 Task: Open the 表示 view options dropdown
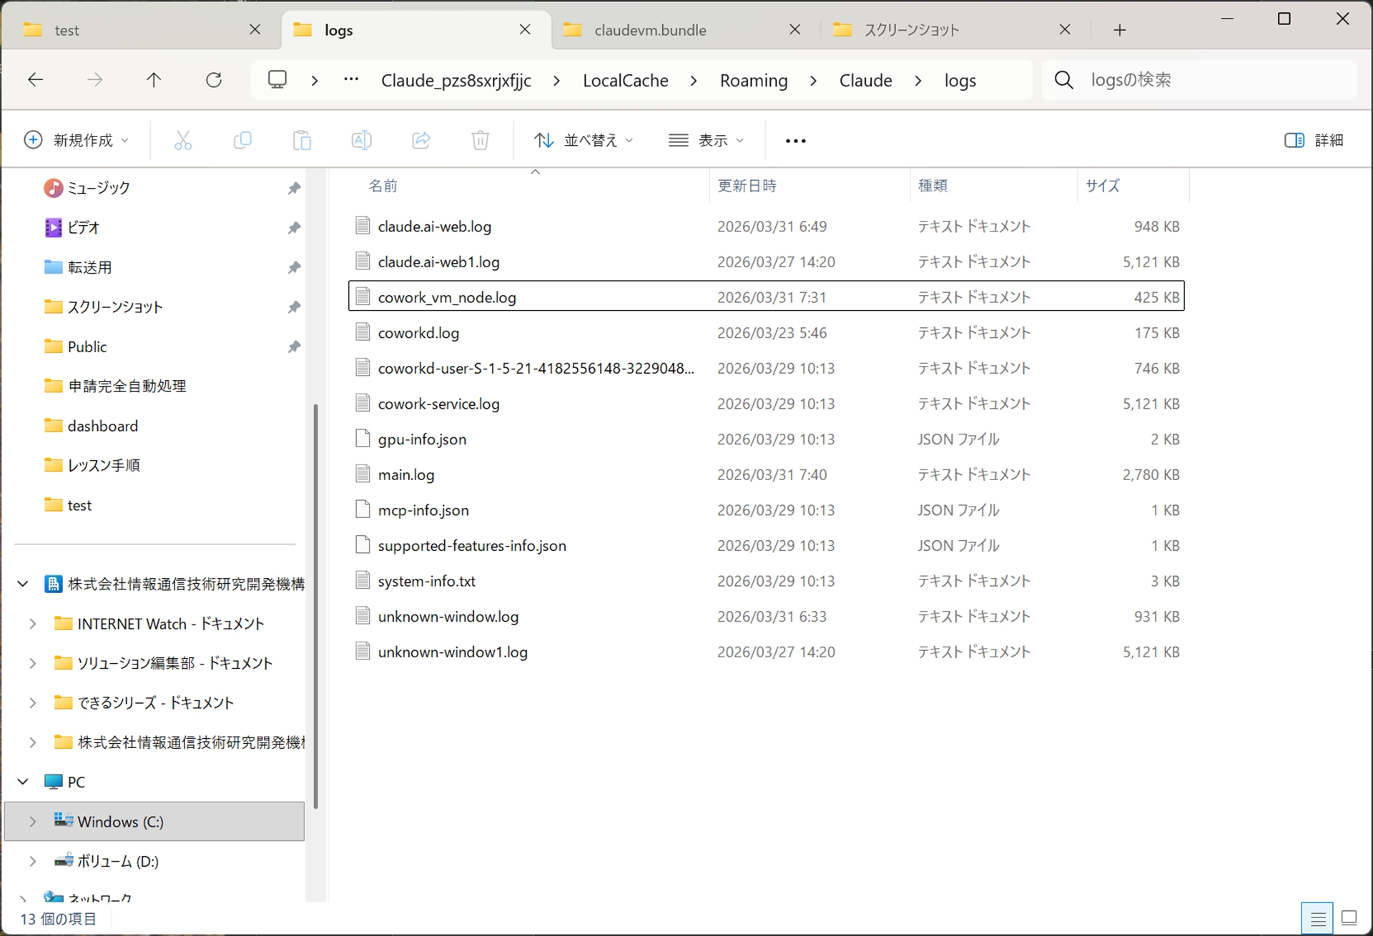[706, 140]
